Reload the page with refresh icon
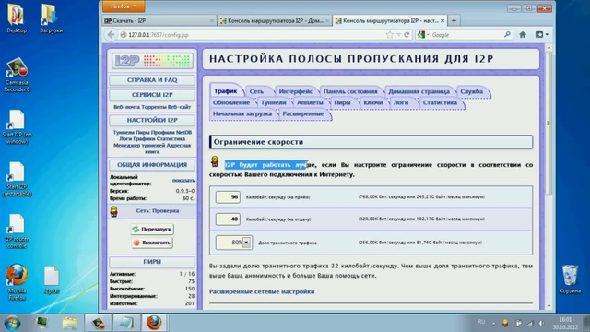This screenshot has width=590, height=332. click(407, 35)
